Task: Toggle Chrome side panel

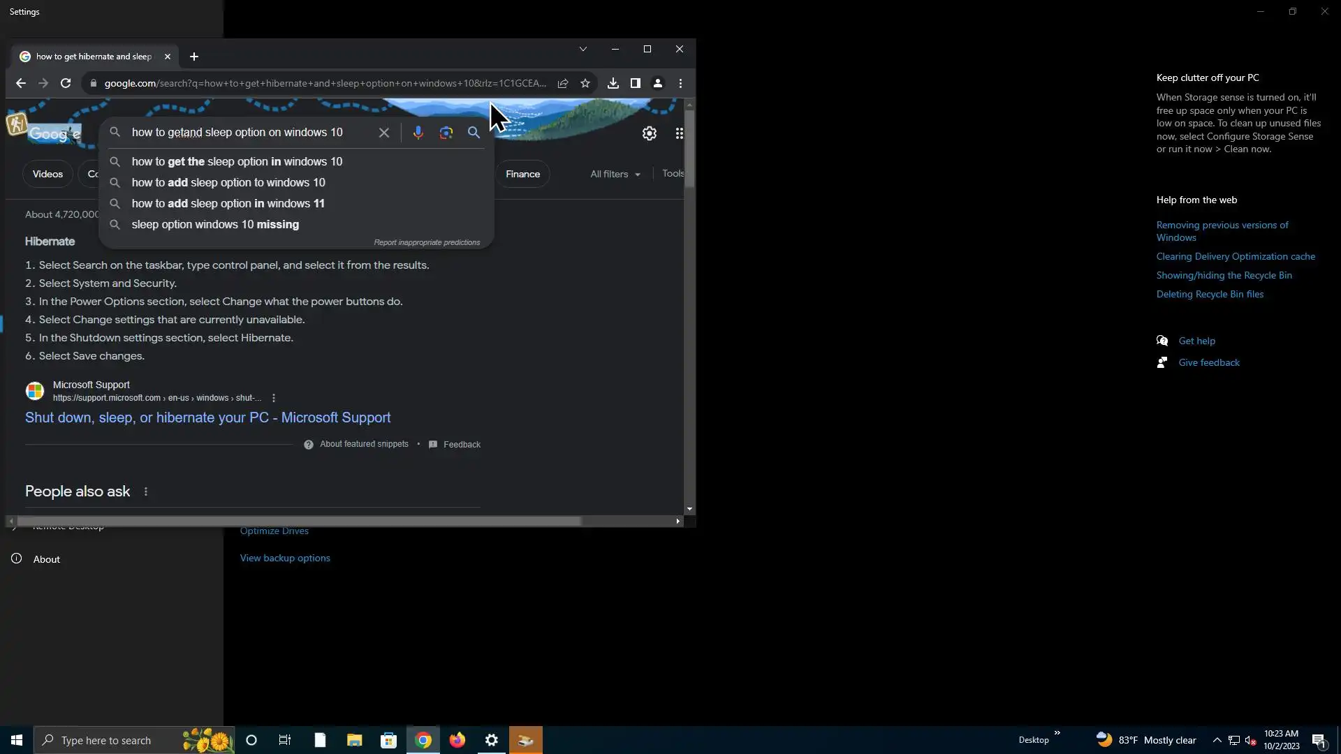Action: [635, 83]
